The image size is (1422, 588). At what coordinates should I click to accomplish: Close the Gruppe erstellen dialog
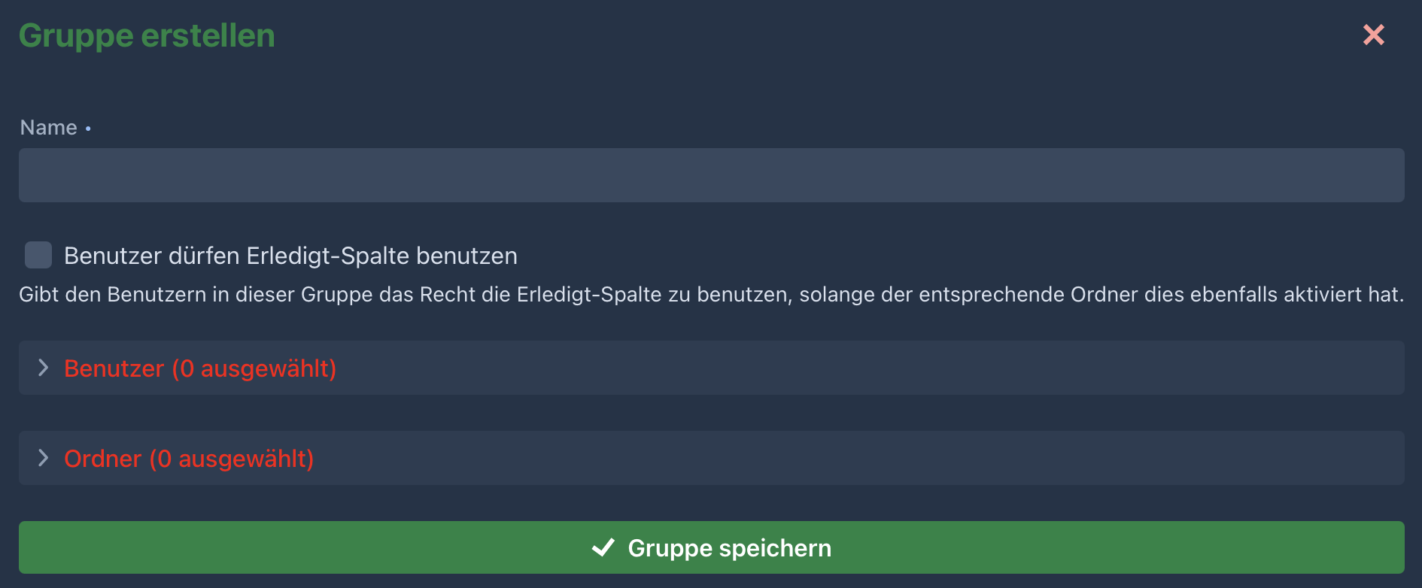click(x=1373, y=35)
